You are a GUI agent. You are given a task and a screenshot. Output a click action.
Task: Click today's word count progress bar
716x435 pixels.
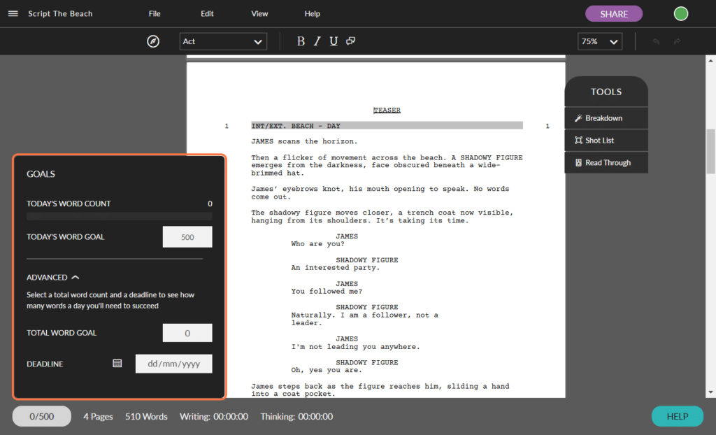tap(119, 217)
